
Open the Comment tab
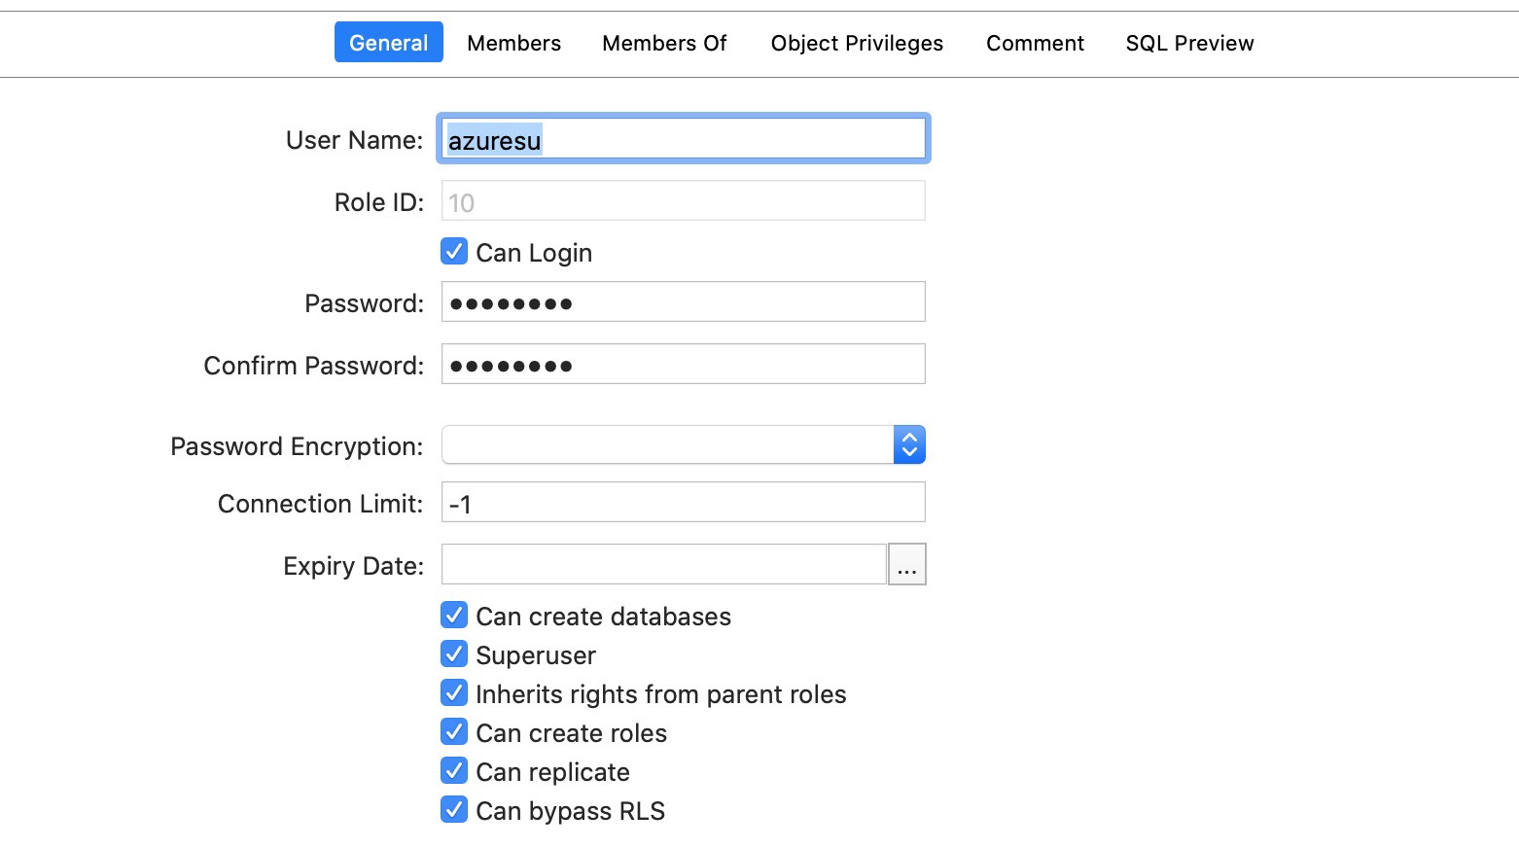point(1034,43)
